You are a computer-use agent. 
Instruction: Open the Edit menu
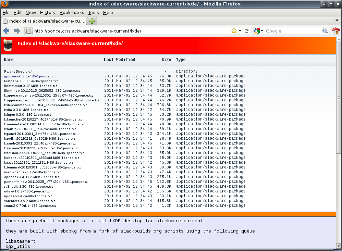(17, 13)
